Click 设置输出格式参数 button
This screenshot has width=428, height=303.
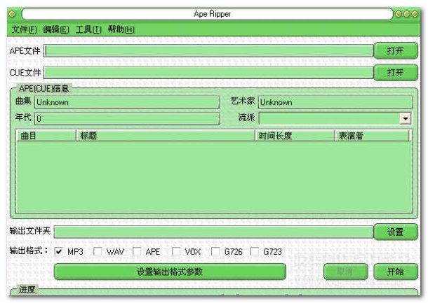(170, 272)
